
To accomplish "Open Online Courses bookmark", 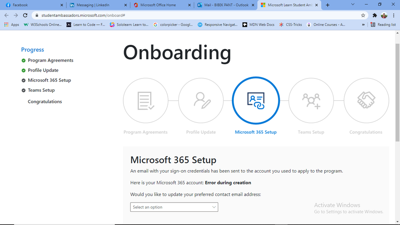I will pos(326,25).
